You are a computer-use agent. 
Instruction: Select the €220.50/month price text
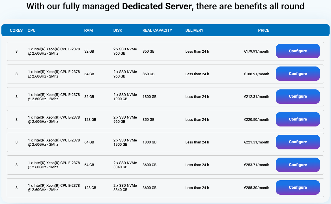click(x=257, y=120)
